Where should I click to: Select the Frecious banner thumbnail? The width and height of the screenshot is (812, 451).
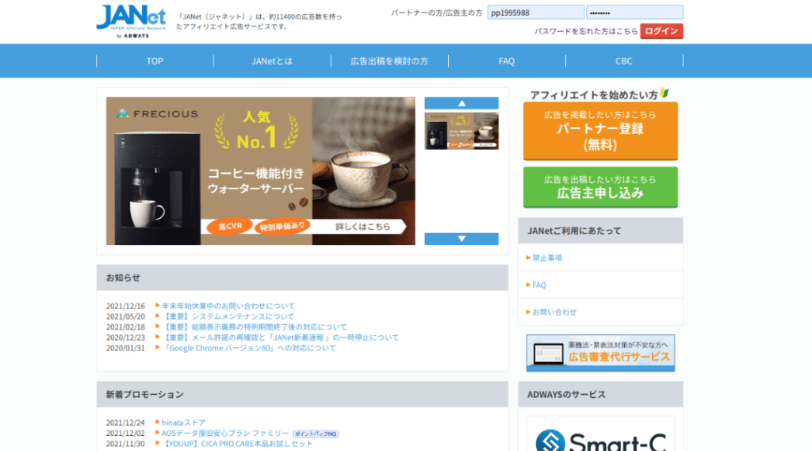[462, 131]
